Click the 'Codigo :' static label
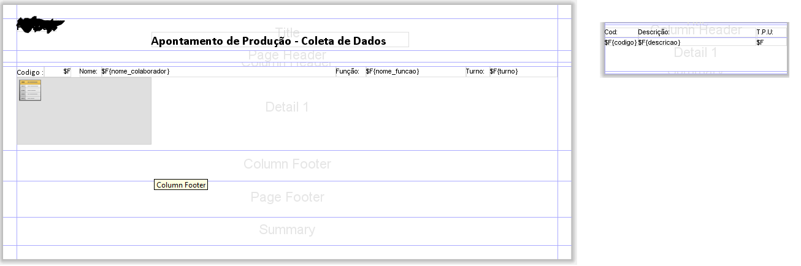 [x=30, y=72]
